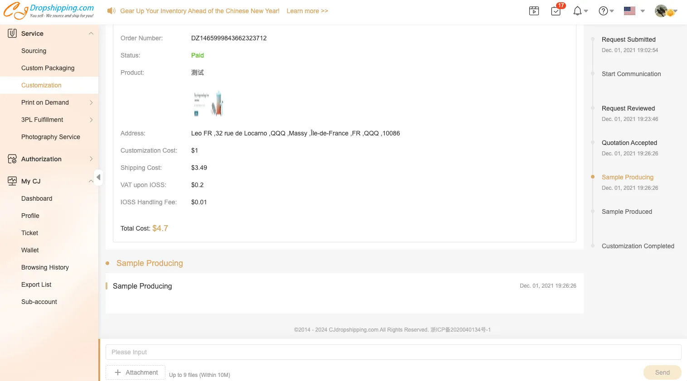
Task: Expand the Authorization menu section
Action: click(x=91, y=159)
